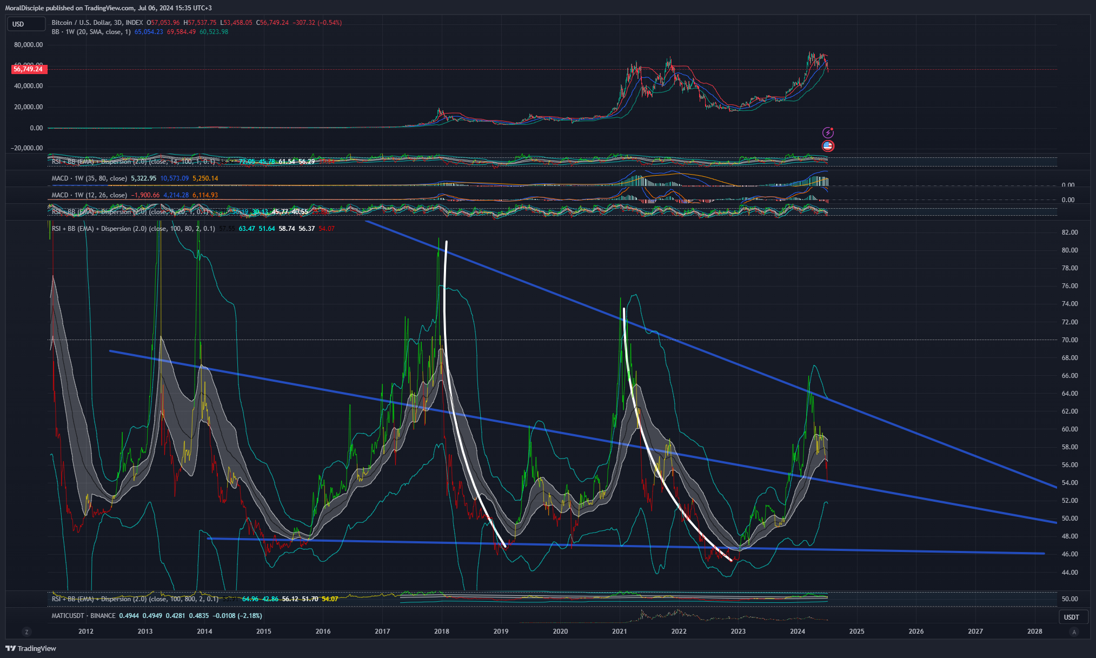
Task: Click the BB value 65,054.23
Action: (149, 32)
